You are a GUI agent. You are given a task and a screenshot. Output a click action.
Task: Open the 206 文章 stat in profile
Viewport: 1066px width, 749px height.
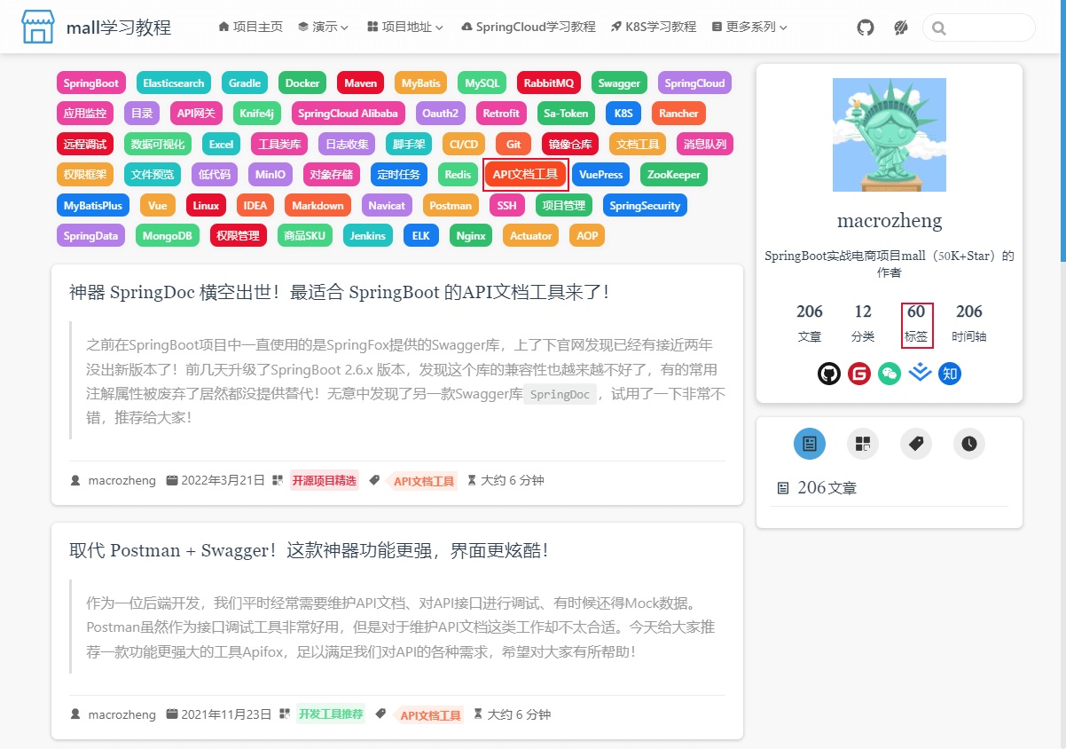[x=810, y=324]
